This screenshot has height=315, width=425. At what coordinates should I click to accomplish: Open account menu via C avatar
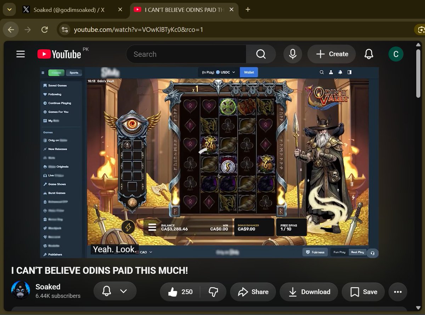point(396,54)
